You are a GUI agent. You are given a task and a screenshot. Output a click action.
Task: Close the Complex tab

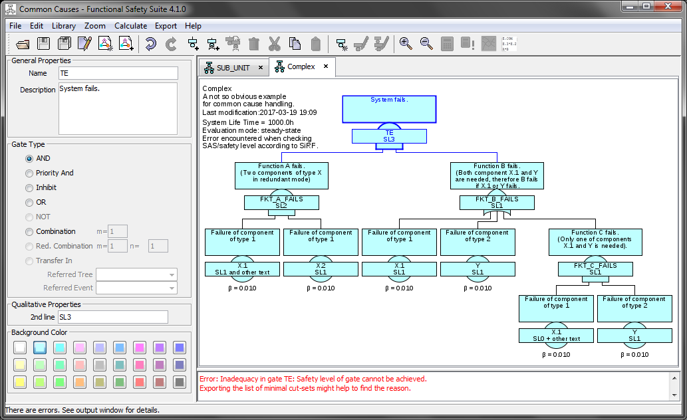click(x=326, y=66)
